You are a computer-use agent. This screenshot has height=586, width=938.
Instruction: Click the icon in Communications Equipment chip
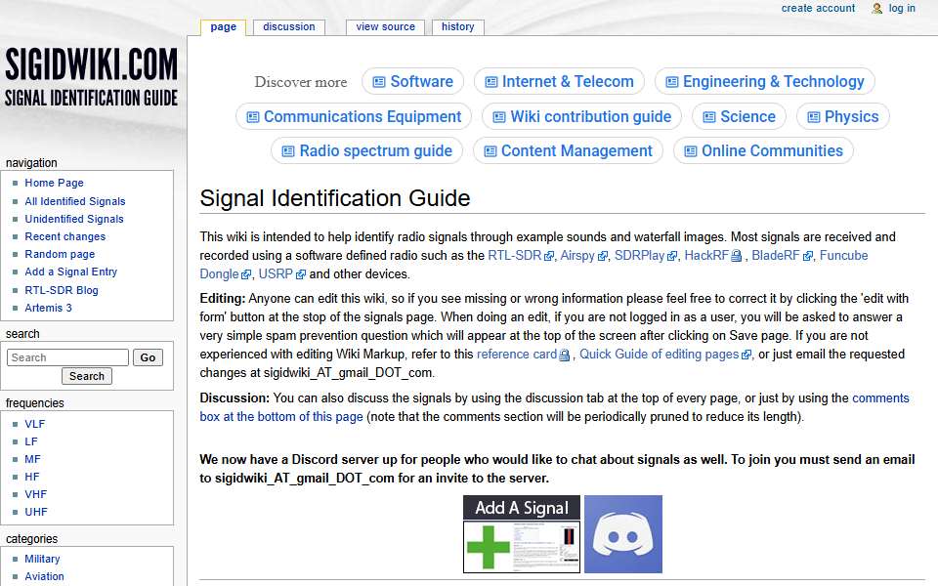click(253, 117)
